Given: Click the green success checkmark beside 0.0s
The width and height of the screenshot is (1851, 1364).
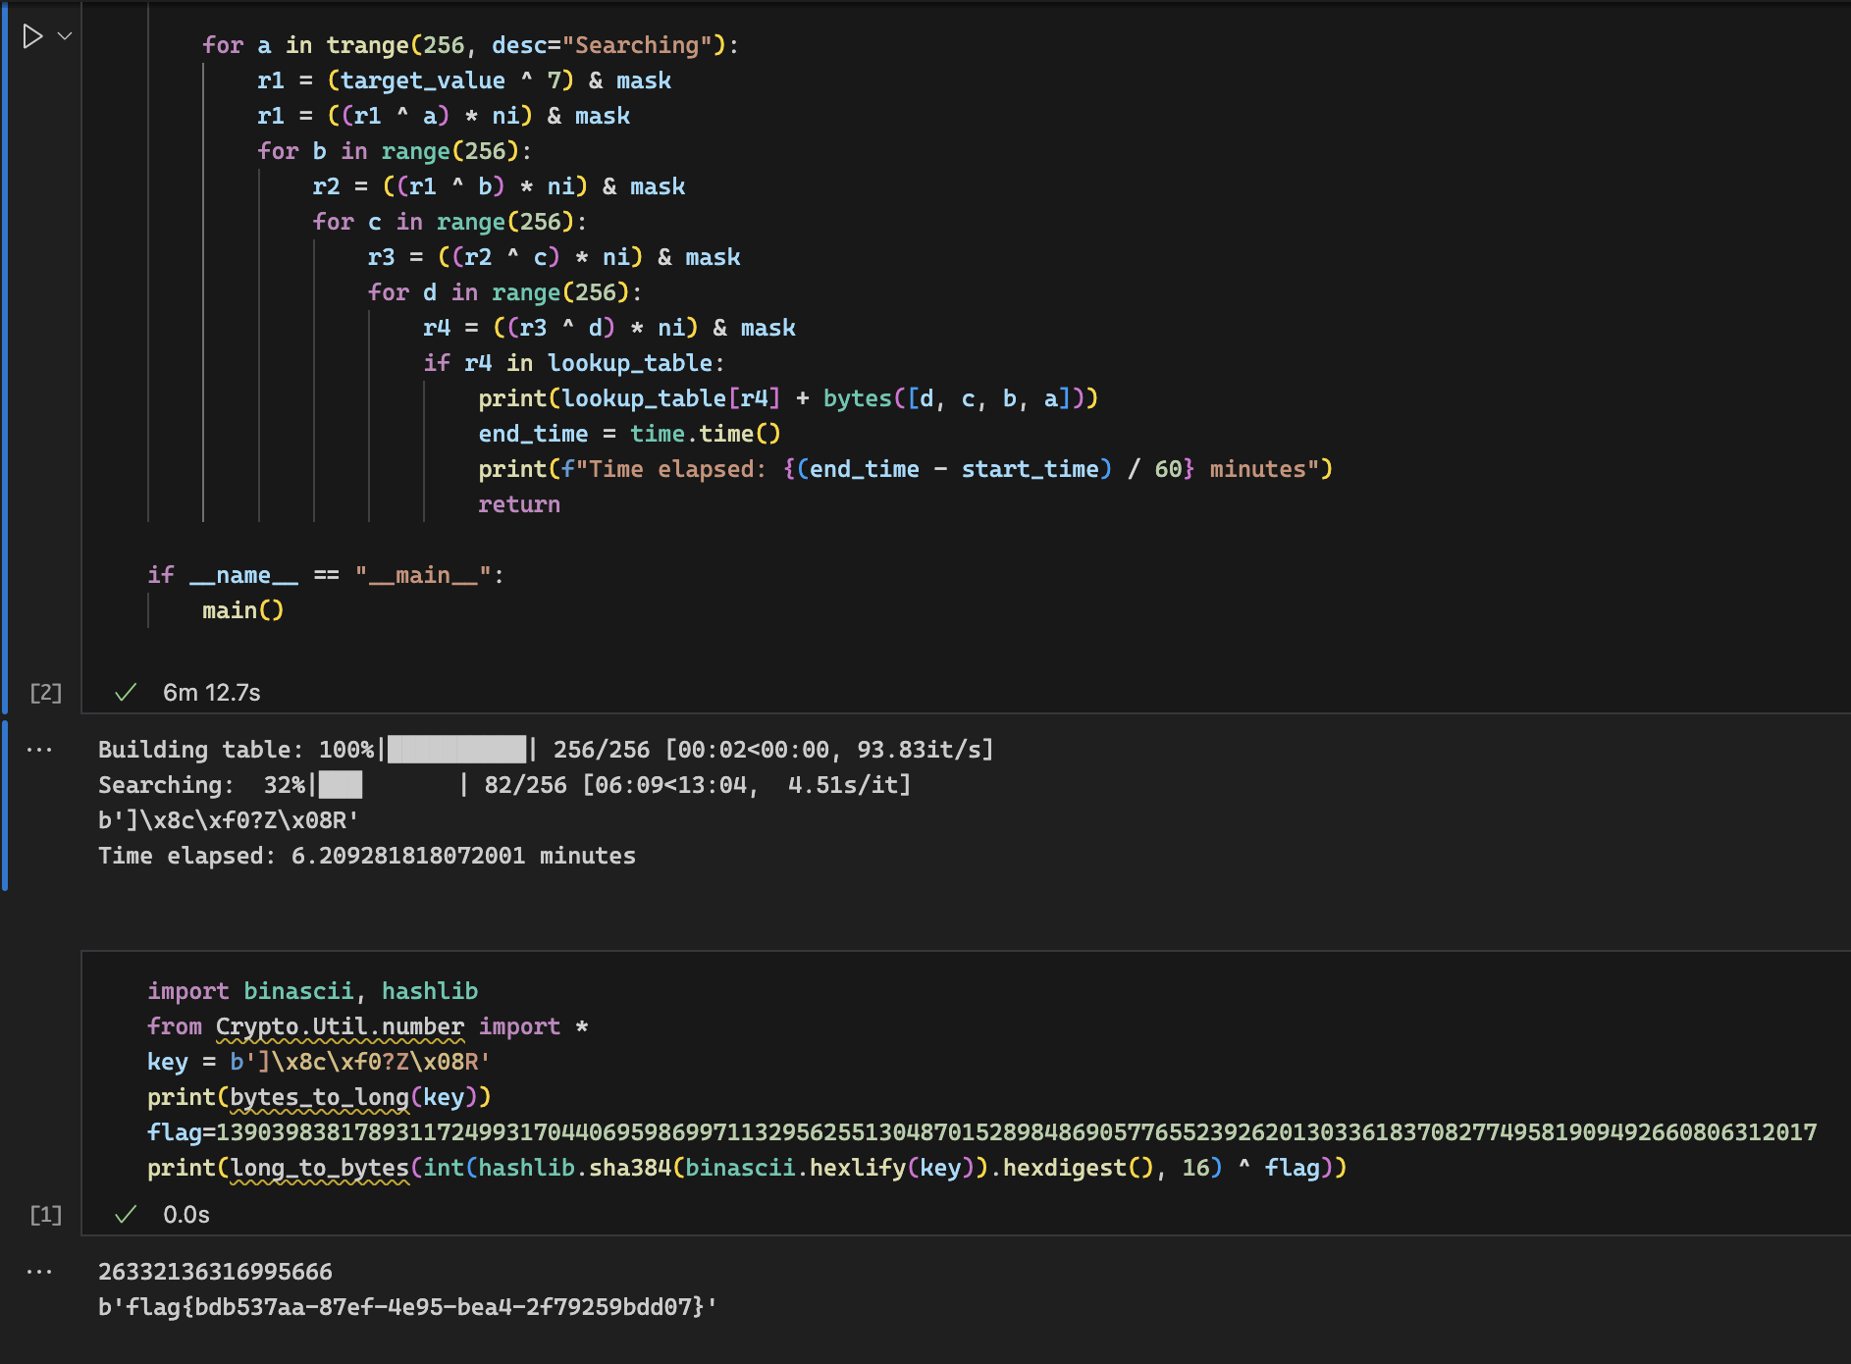Looking at the screenshot, I should pyautogui.click(x=126, y=1215).
